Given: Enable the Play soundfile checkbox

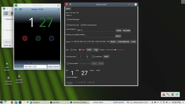Looking at the screenshot, I should [68, 64].
